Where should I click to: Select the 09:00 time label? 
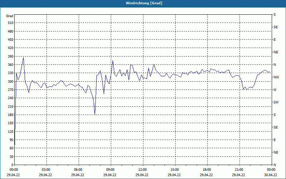pyautogui.click(x=111, y=170)
